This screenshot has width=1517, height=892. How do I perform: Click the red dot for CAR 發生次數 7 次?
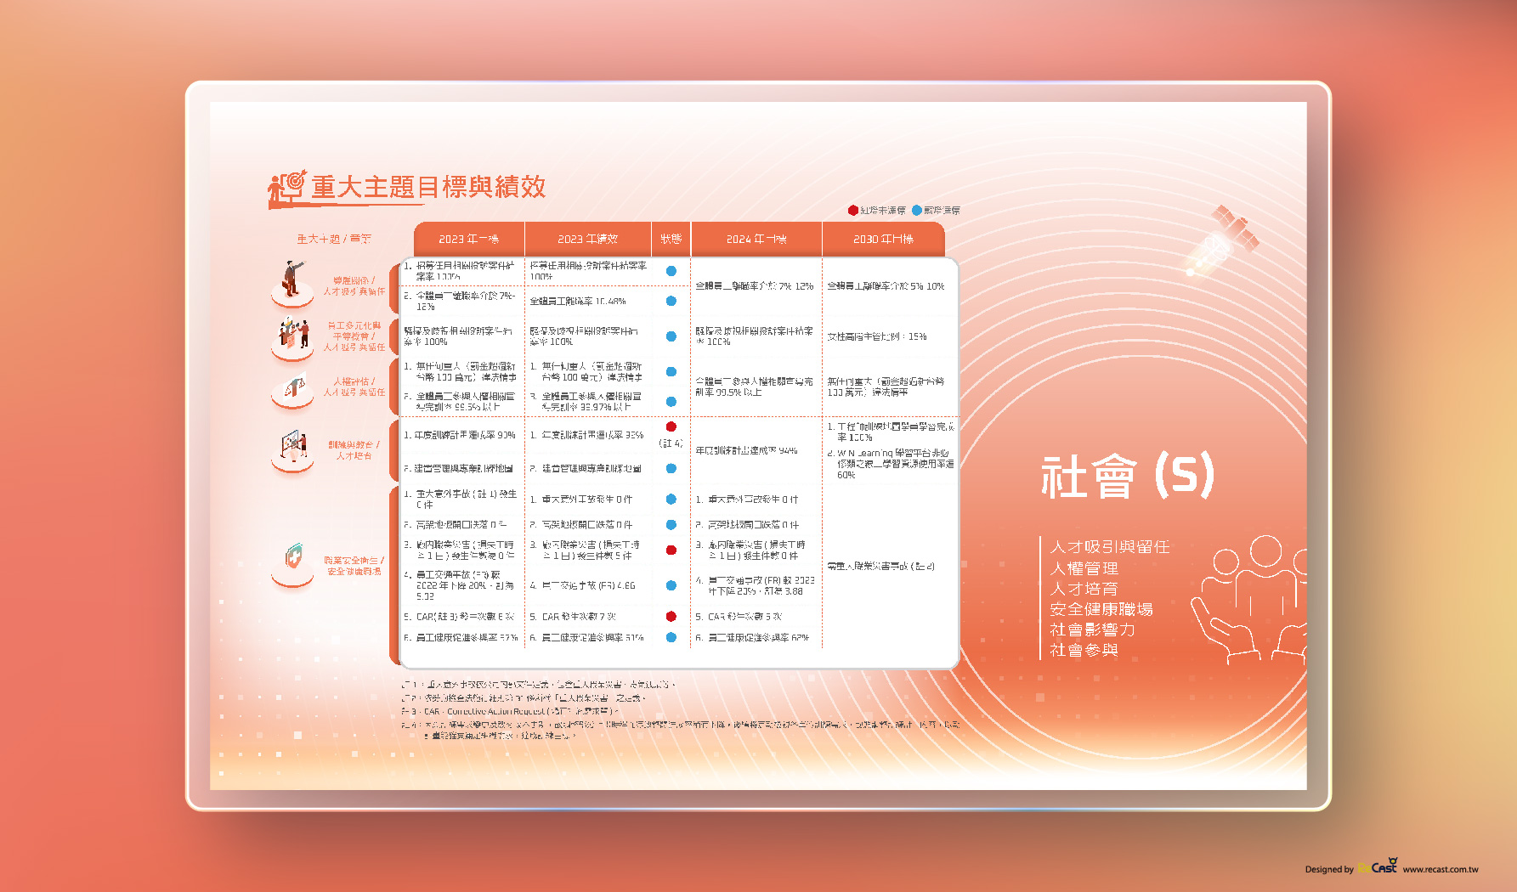671,616
